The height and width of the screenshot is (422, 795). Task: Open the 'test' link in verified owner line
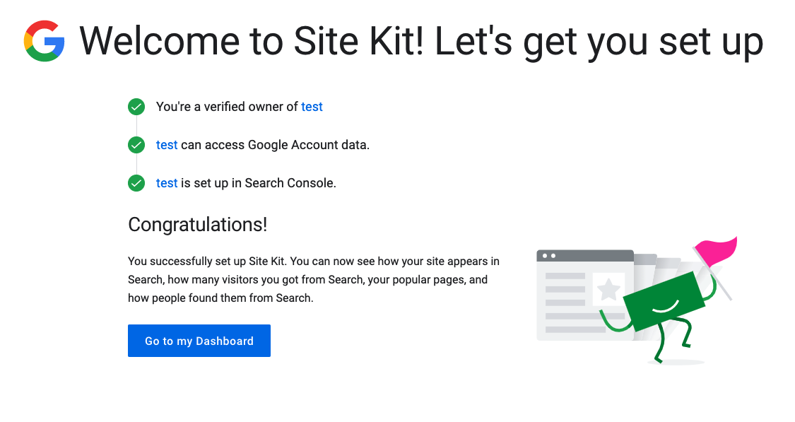312,107
